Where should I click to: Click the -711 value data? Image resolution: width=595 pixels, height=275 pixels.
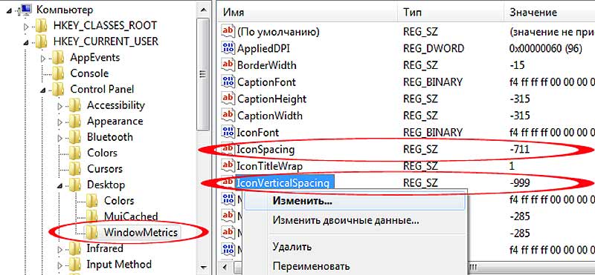click(x=520, y=149)
